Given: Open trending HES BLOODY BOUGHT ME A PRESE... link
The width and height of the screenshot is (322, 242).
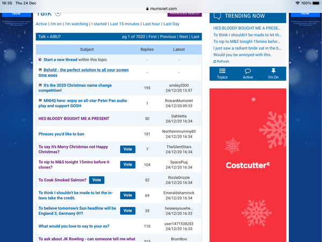Looking at the screenshot, I should [247, 28].
